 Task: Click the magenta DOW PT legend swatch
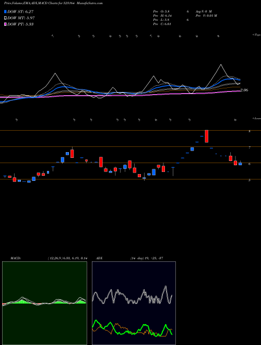[5, 25]
